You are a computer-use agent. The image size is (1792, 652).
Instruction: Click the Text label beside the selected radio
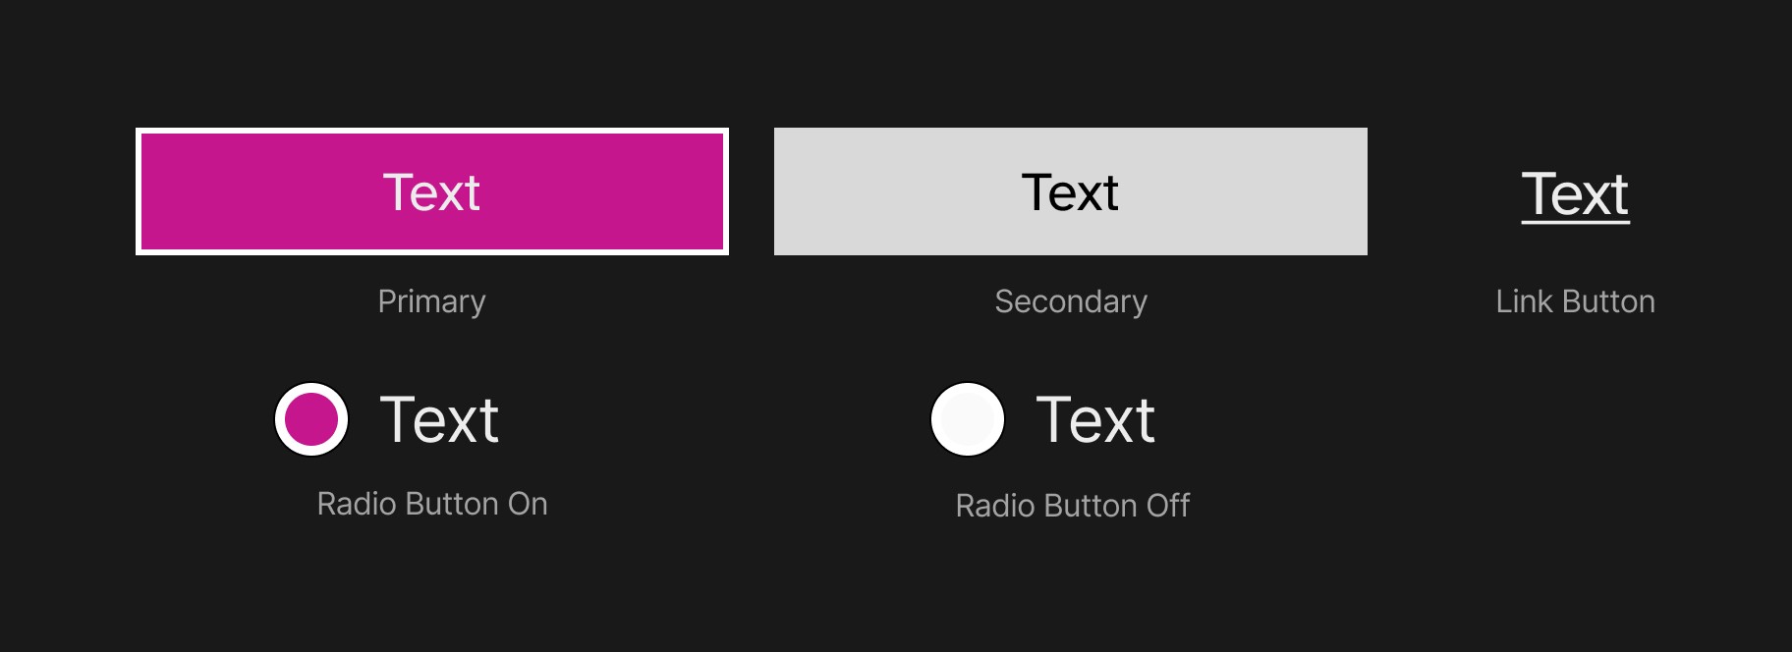click(439, 420)
